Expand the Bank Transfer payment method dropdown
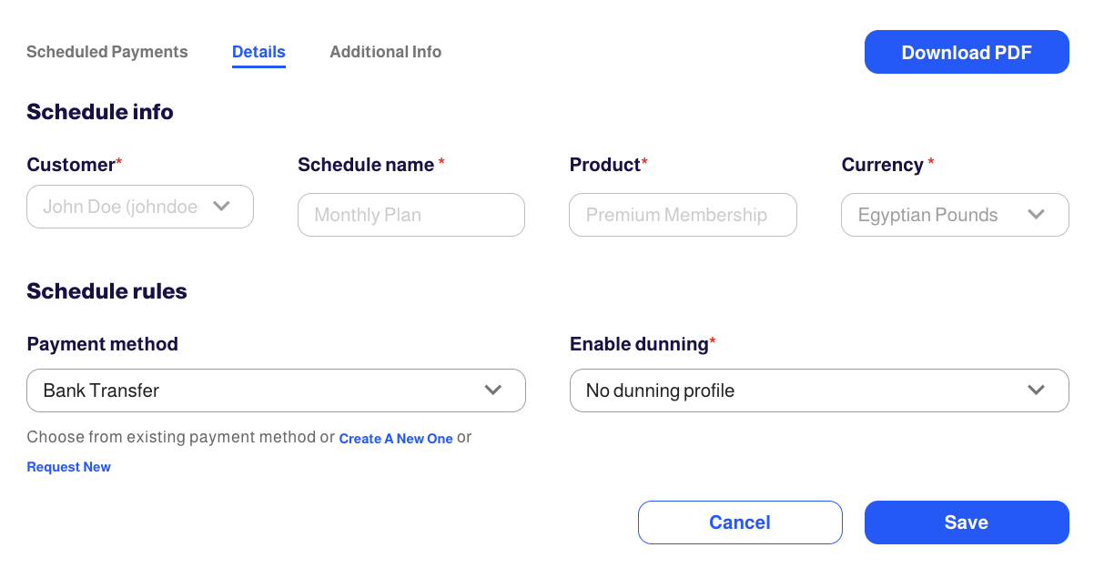 pos(276,390)
